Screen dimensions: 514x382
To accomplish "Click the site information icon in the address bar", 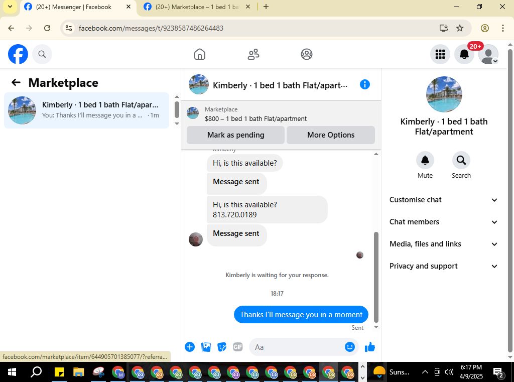I will click(69, 28).
